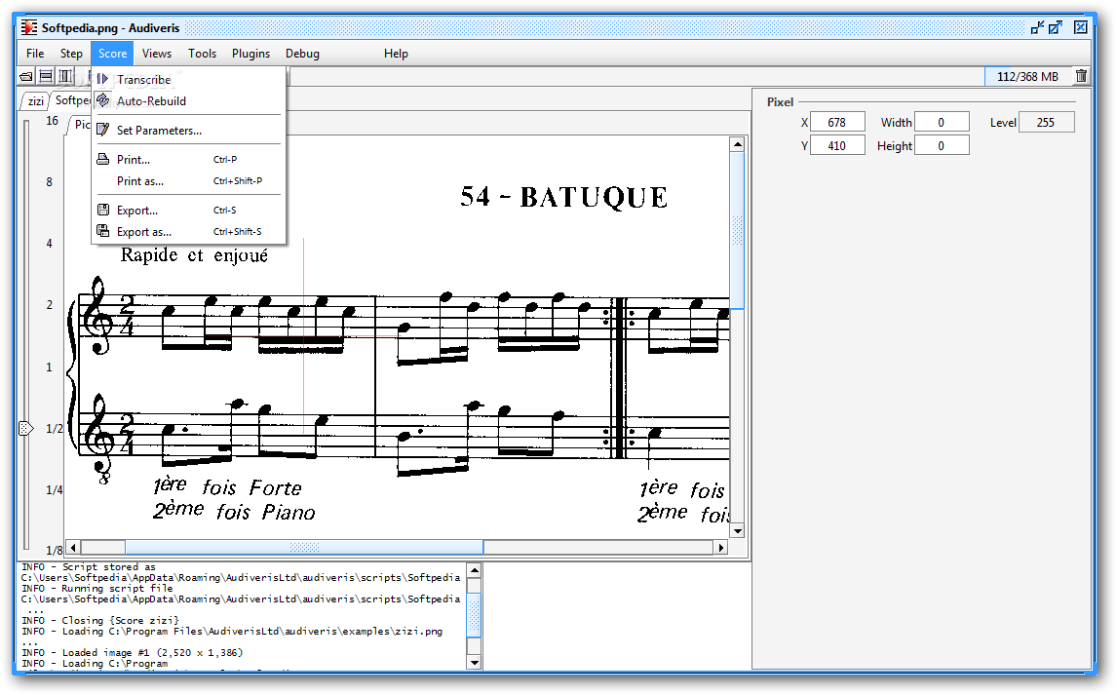The width and height of the screenshot is (1117, 695).
Task: Click score view scroll down arrow
Action: 737,530
